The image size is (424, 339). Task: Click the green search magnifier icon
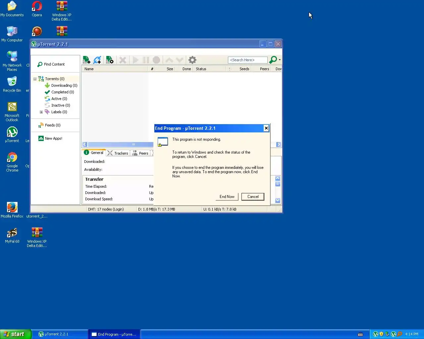273,60
